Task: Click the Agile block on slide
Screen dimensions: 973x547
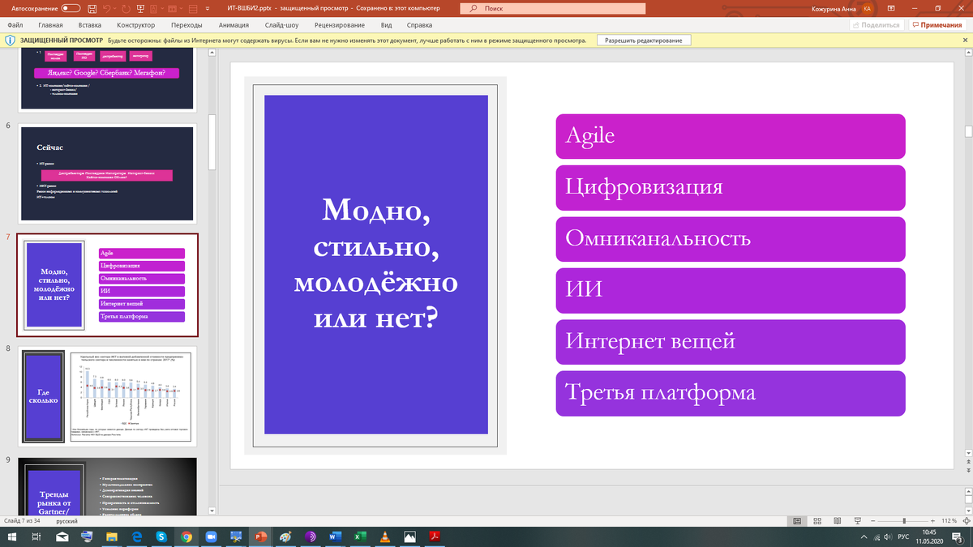Action: point(731,136)
